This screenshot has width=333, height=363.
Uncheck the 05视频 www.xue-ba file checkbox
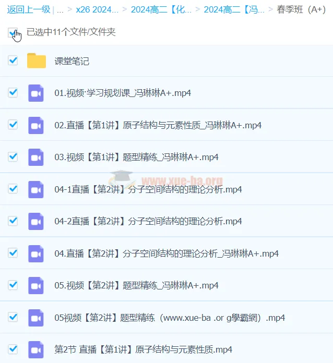[x=13, y=317]
